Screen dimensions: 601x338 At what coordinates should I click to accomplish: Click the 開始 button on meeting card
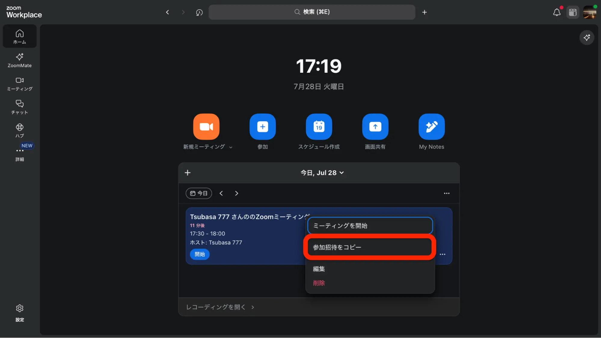pos(200,254)
